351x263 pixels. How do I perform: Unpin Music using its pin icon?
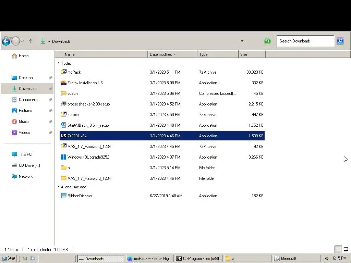point(51,122)
